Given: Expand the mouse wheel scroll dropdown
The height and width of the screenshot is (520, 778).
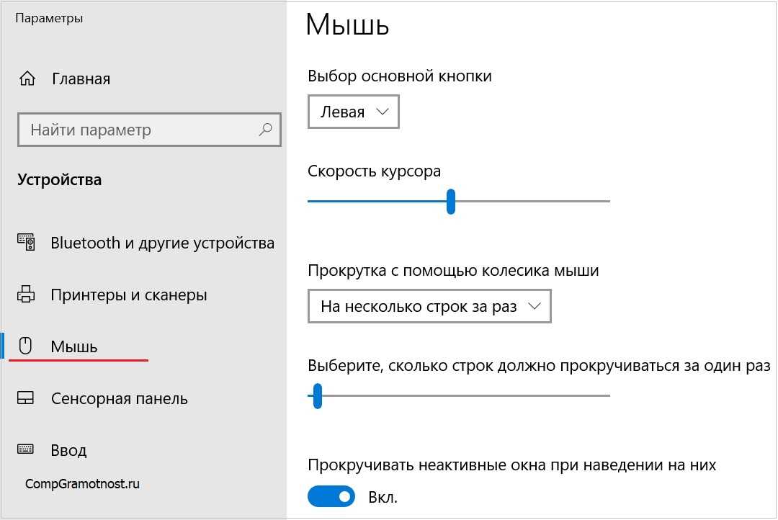Looking at the screenshot, I should (429, 306).
